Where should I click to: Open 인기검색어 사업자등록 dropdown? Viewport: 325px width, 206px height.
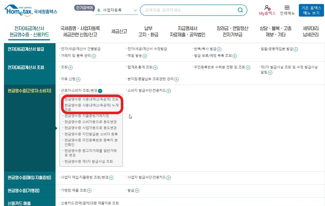pyautogui.click(x=117, y=10)
